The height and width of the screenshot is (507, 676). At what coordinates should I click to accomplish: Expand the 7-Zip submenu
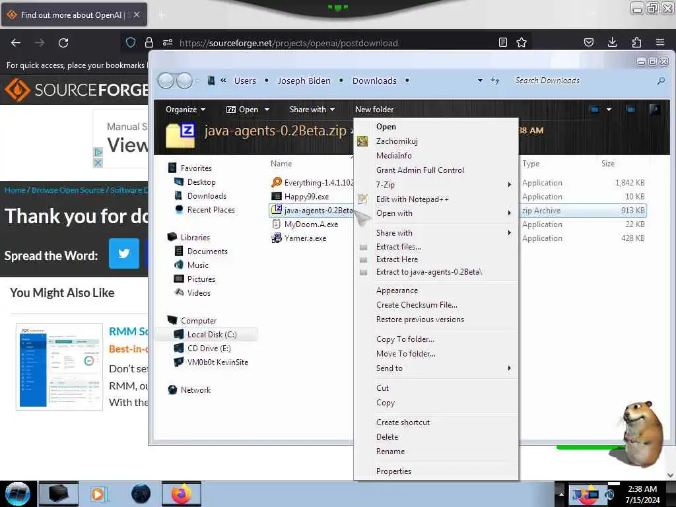[x=436, y=185]
